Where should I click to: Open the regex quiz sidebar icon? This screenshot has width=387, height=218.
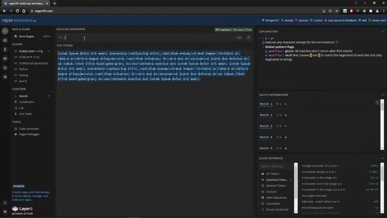tap(5, 59)
